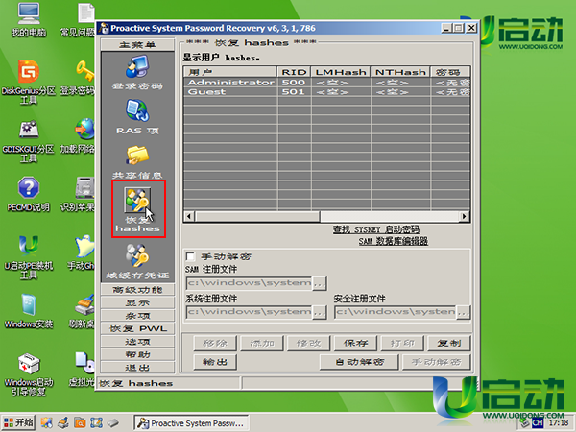Browse for 系统注册文件 with ... button

point(320,312)
